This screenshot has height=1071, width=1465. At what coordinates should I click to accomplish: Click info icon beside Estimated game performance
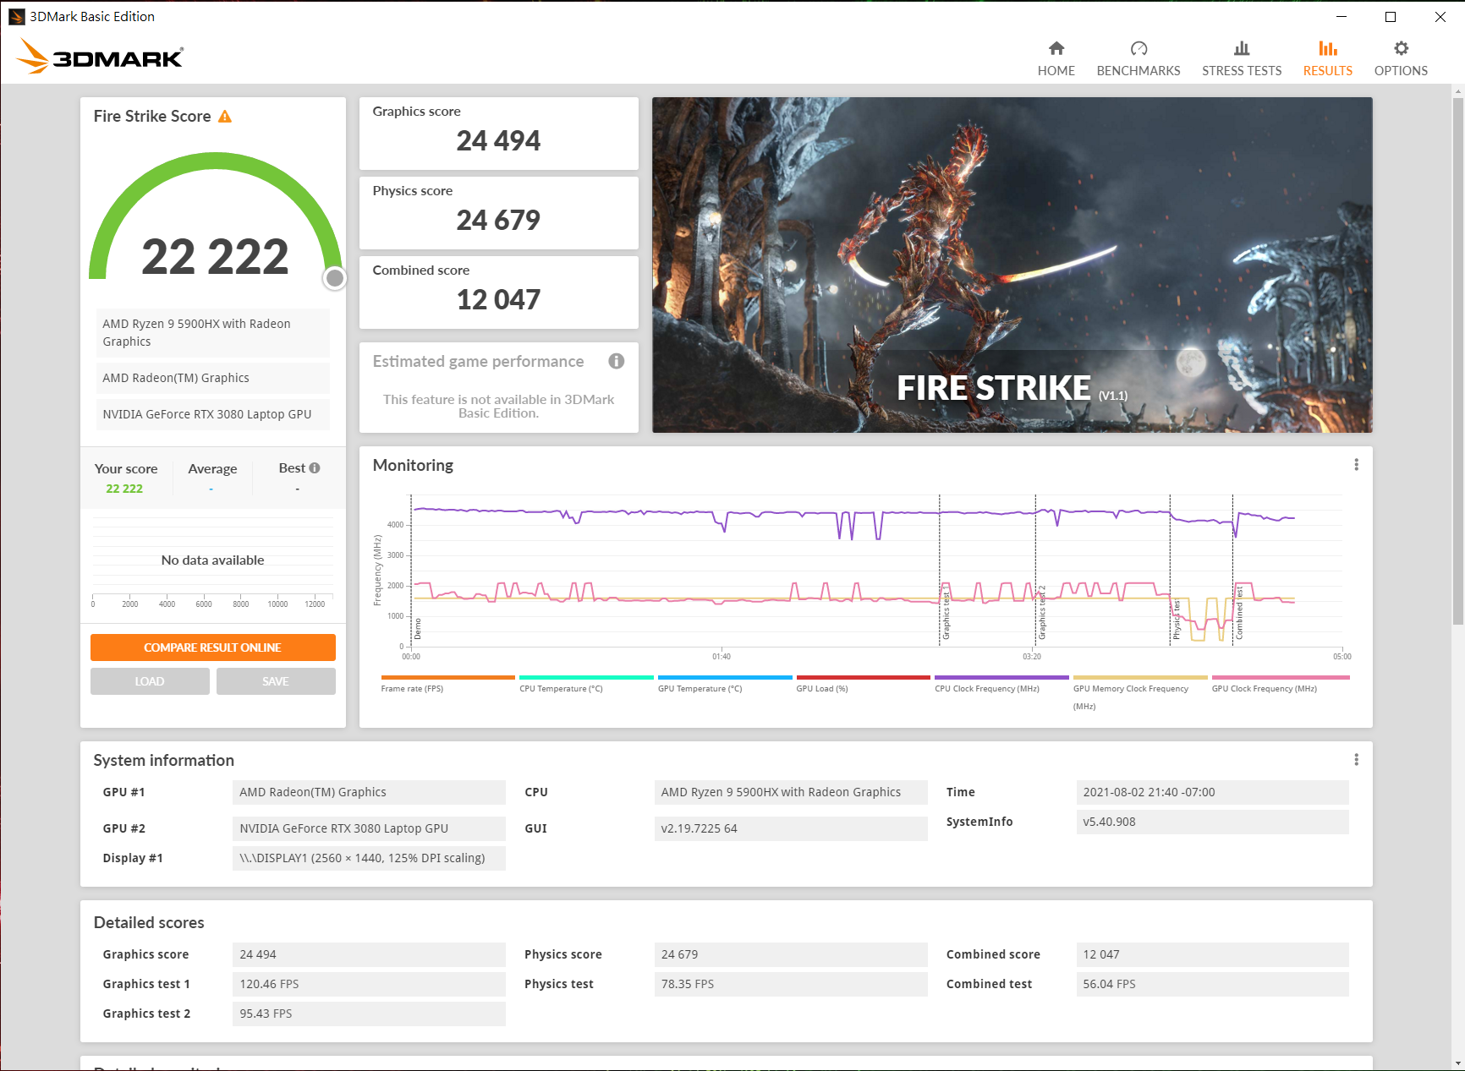tap(617, 361)
